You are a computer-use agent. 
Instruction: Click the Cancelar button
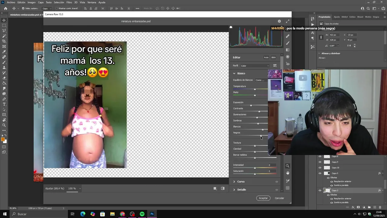(x=279, y=198)
